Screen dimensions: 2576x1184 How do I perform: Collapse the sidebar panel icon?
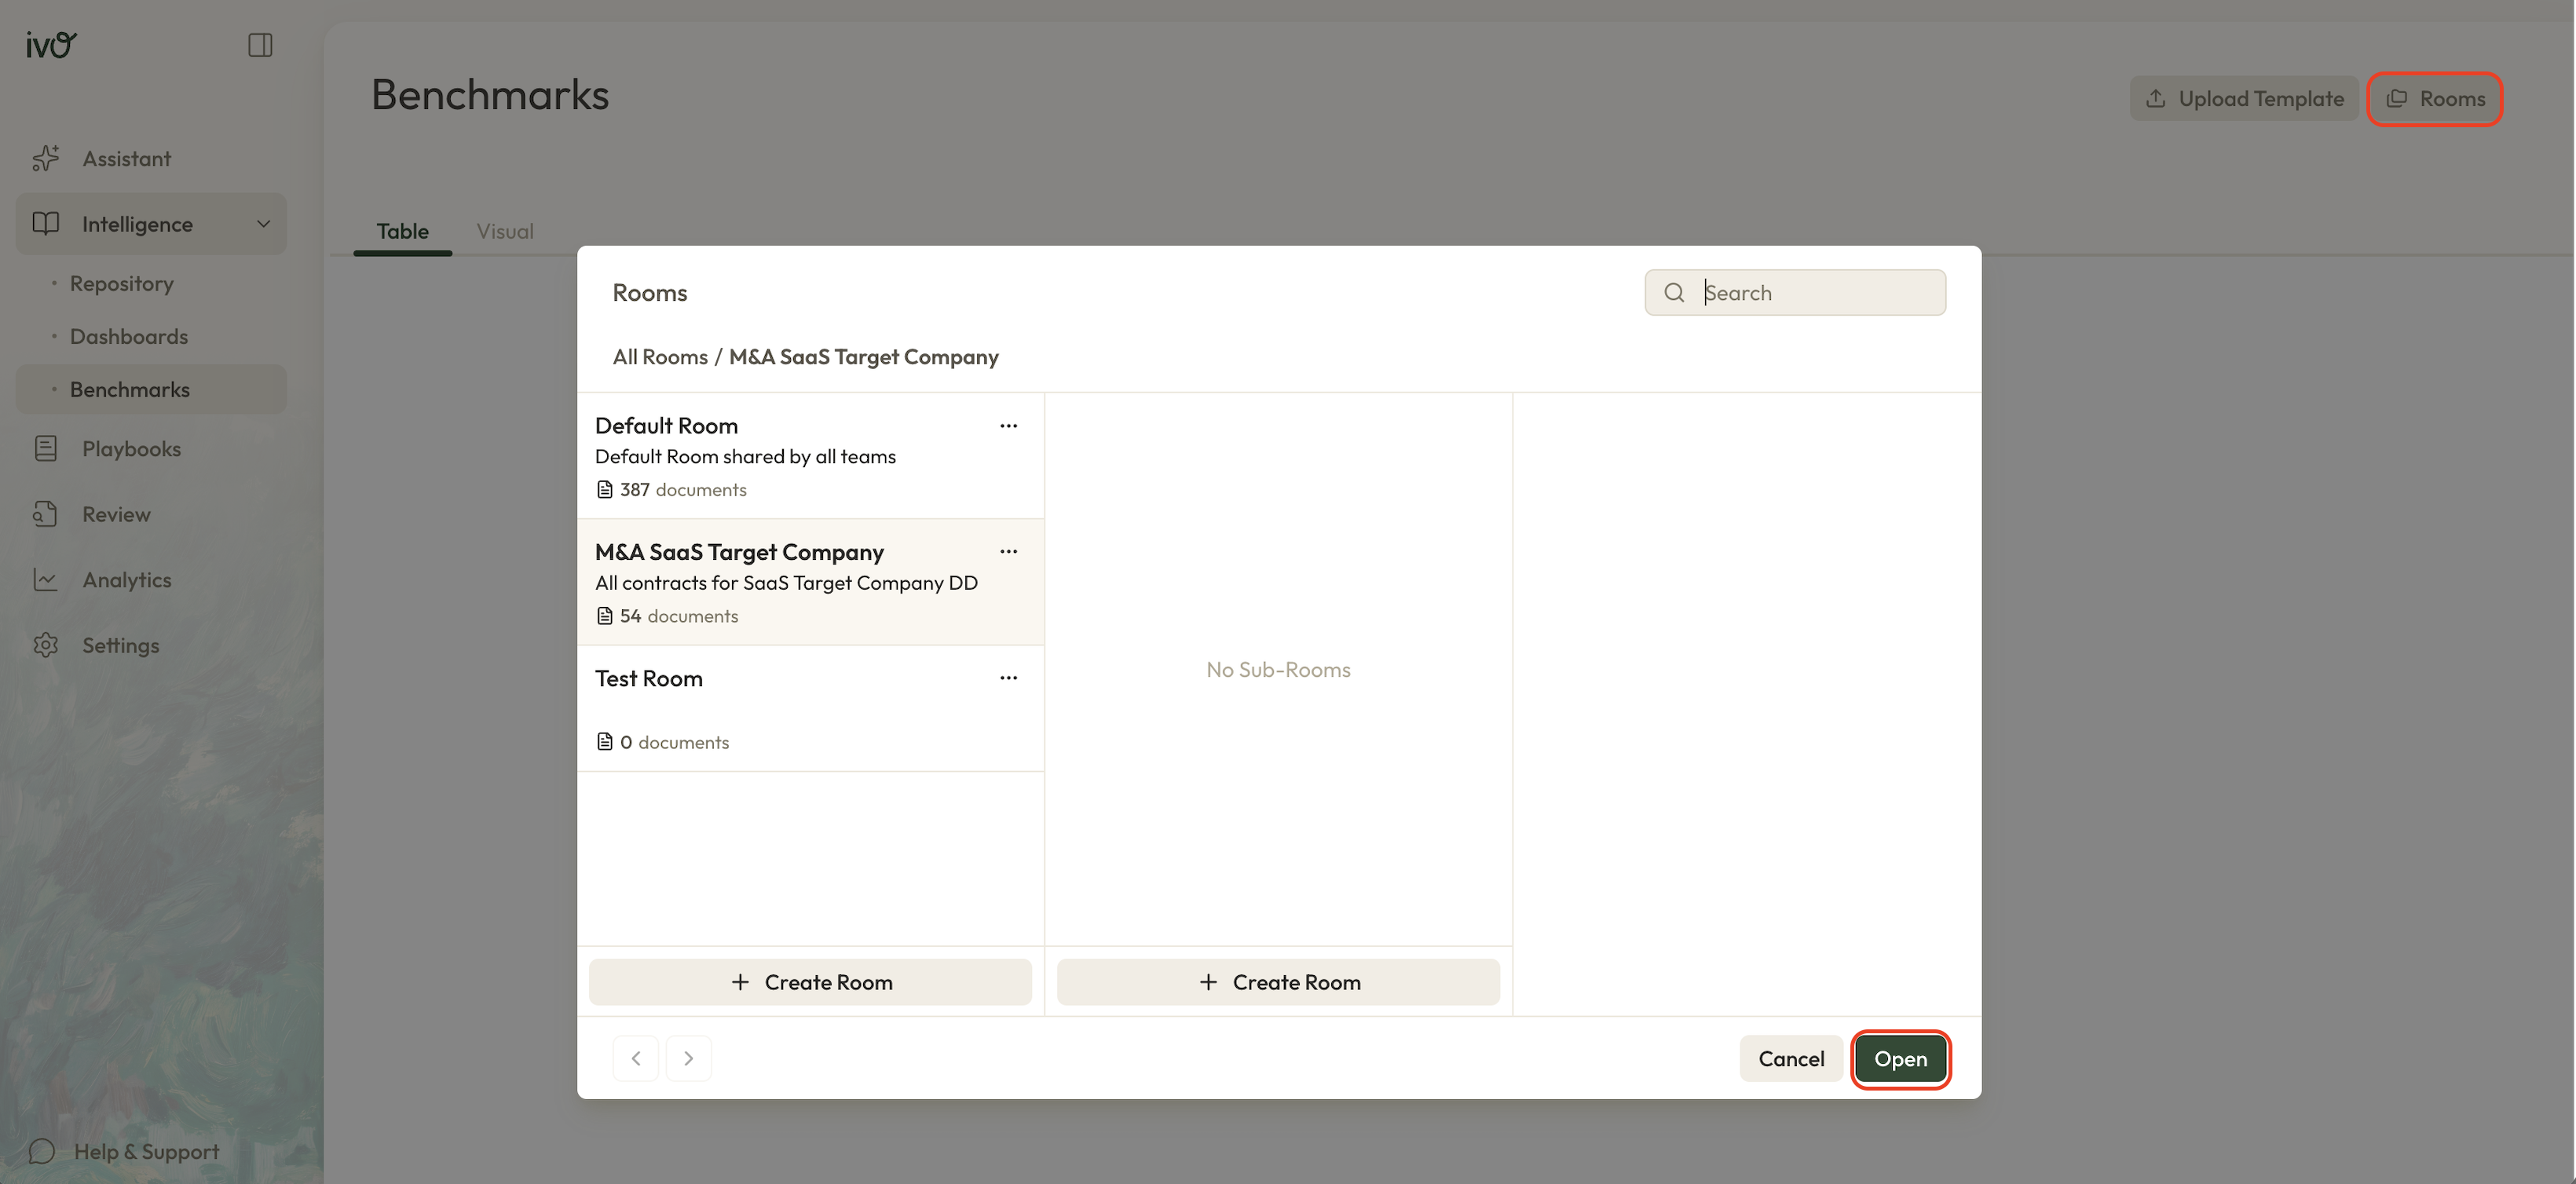coord(260,45)
